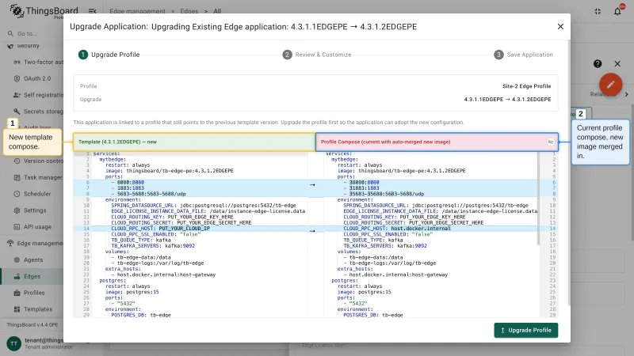Click the ThingsBoard logo
The height and width of the screenshot is (356, 634).
click(x=44, y=11)
